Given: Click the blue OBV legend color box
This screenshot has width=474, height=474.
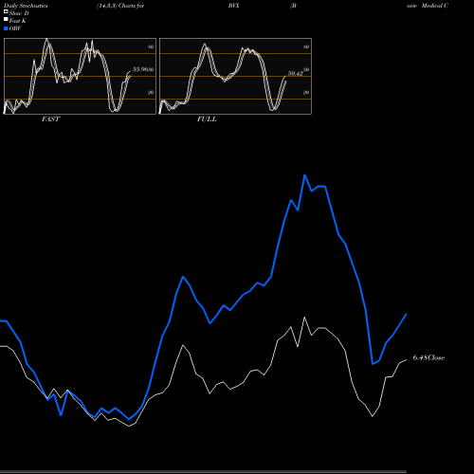Looking at the screenshot, I should pos(6,28).
